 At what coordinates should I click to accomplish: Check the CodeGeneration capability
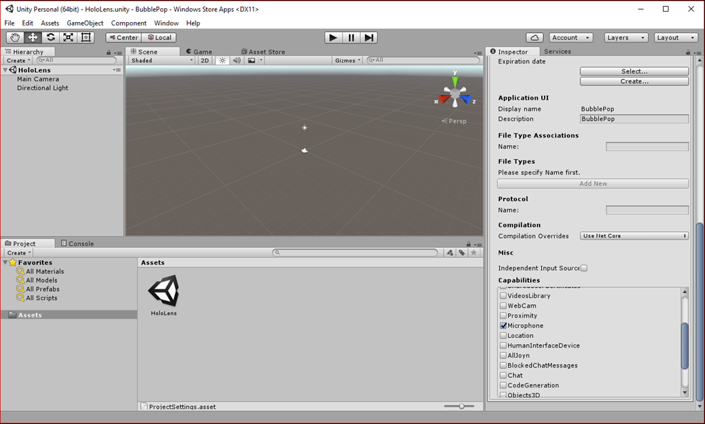(x=503, y=385)
